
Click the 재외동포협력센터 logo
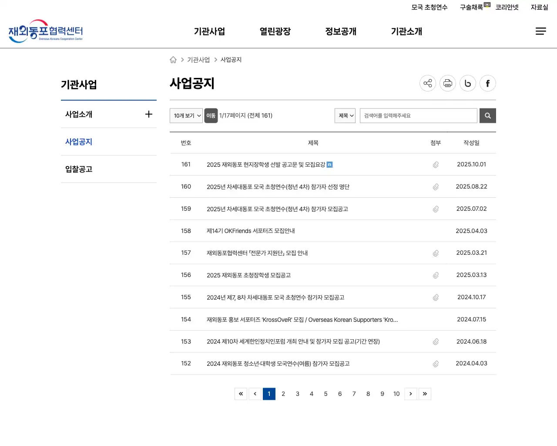coord(46,31)
